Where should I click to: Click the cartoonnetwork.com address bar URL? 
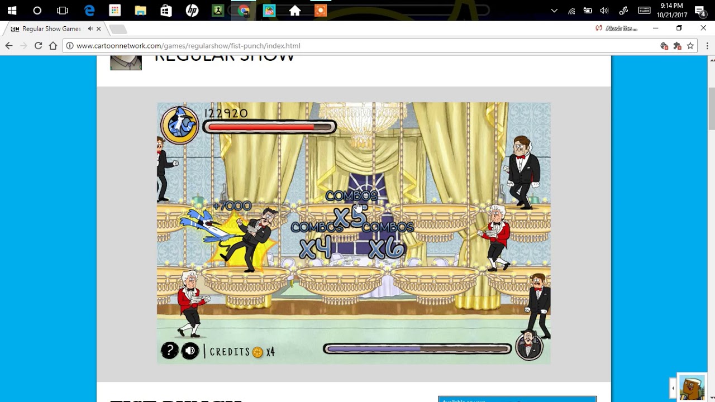188,46
